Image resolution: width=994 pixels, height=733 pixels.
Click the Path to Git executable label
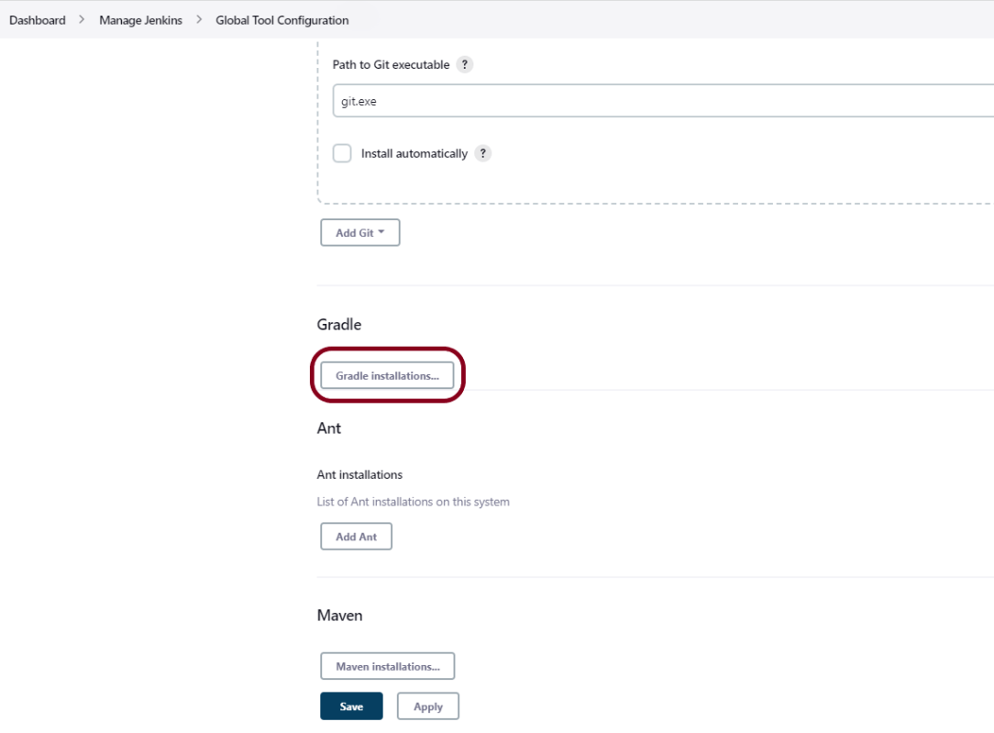tap(391, 65)
